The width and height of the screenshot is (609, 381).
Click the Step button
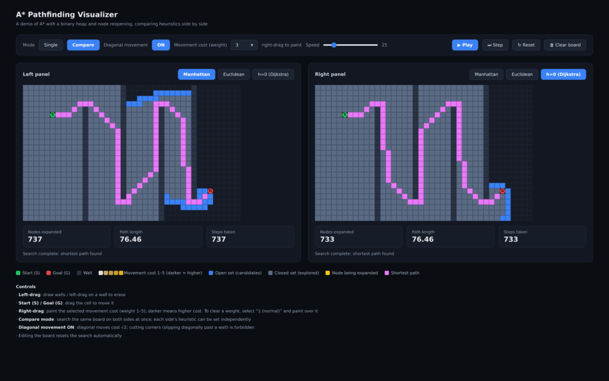[x=495, y=45]
